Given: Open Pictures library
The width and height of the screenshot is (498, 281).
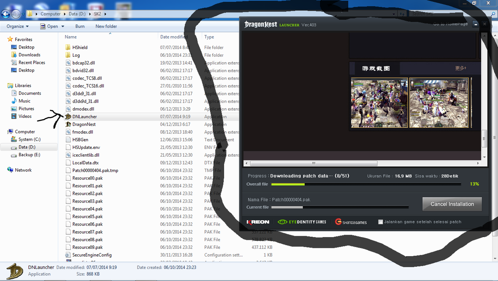Looking at the screenshot, I should 26,109.
